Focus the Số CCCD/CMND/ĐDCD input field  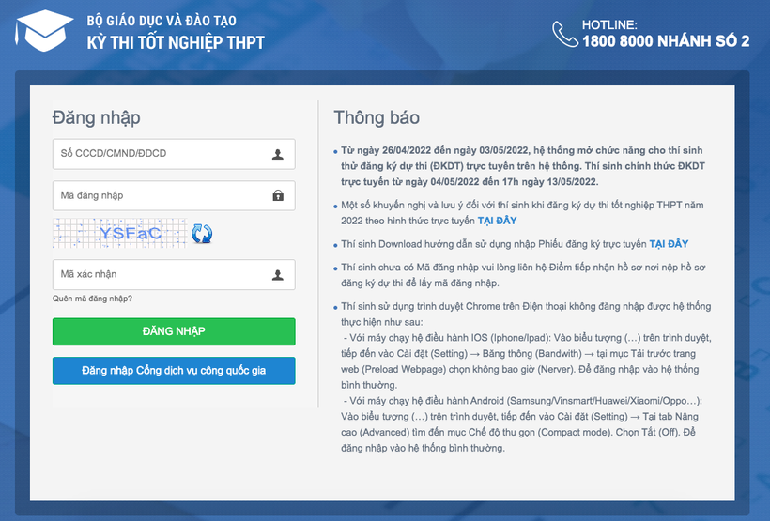(160, 154)
